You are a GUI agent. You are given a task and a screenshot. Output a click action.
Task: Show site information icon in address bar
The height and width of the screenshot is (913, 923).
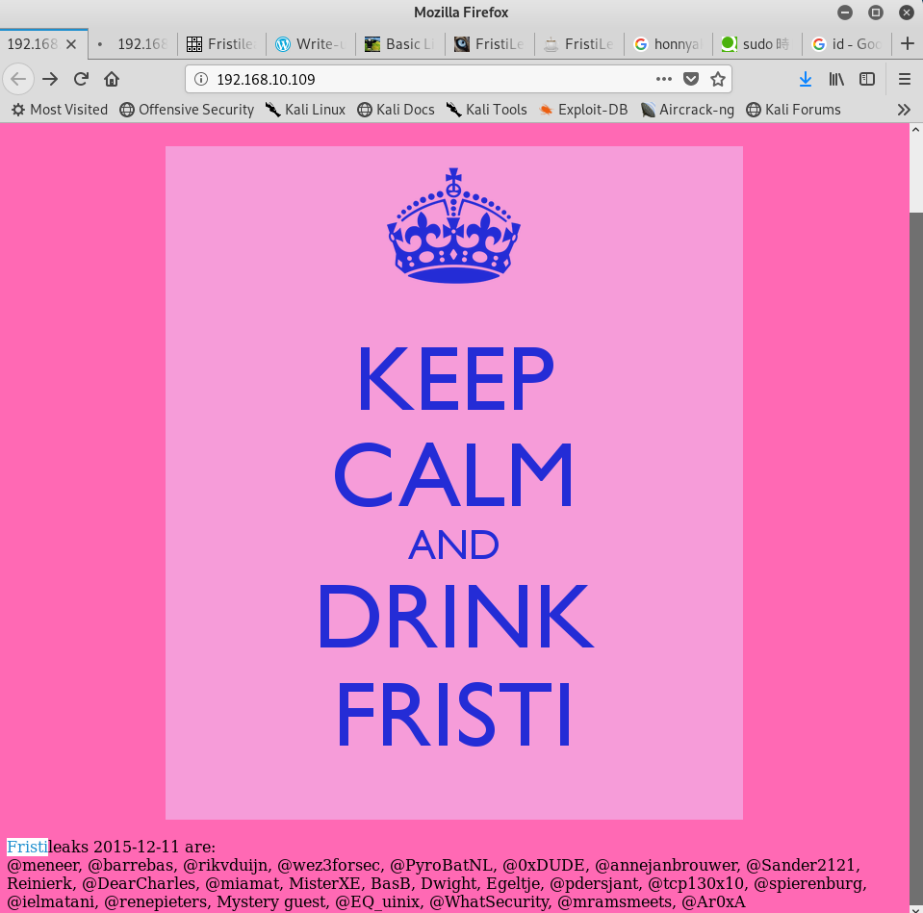tap(201, 79)
